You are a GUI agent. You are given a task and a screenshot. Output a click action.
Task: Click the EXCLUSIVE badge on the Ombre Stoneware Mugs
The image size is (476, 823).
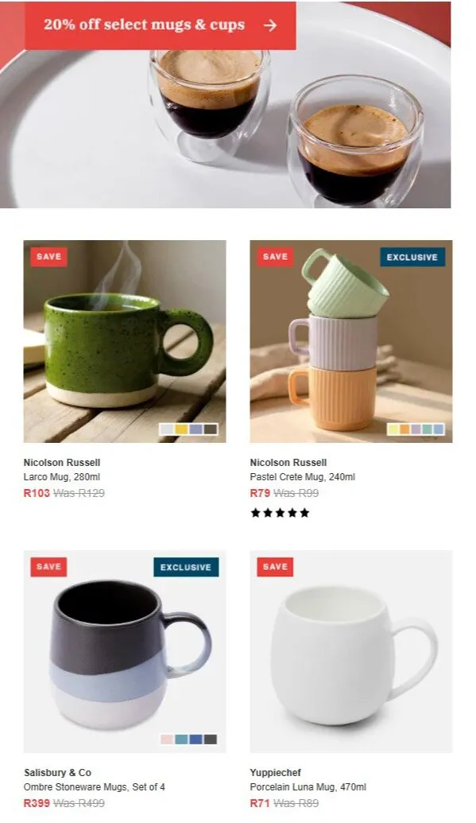tap(186, 567)
